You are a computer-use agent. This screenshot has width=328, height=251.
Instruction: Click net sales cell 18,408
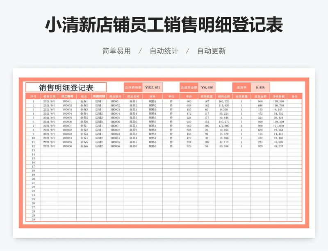tap(278, 138)
